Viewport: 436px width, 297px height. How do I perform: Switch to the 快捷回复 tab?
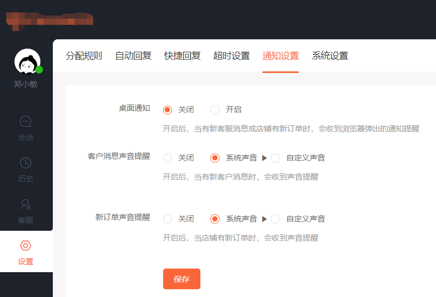click(182, 56)
